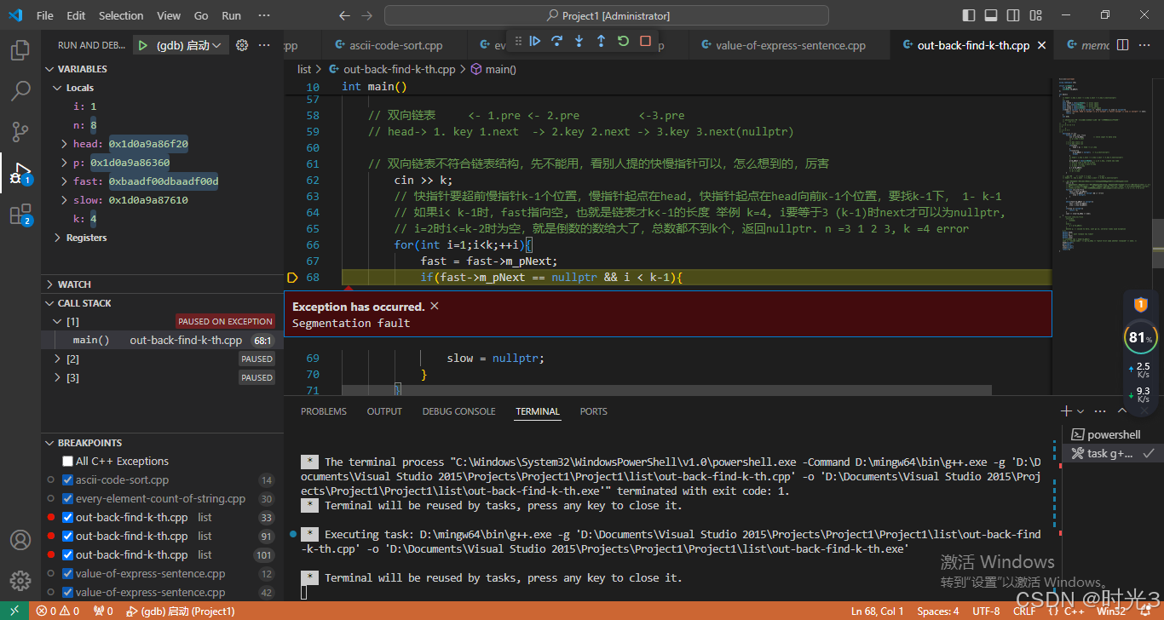Open the Run menu
The image size is (1164, 620).
(231, 15)
